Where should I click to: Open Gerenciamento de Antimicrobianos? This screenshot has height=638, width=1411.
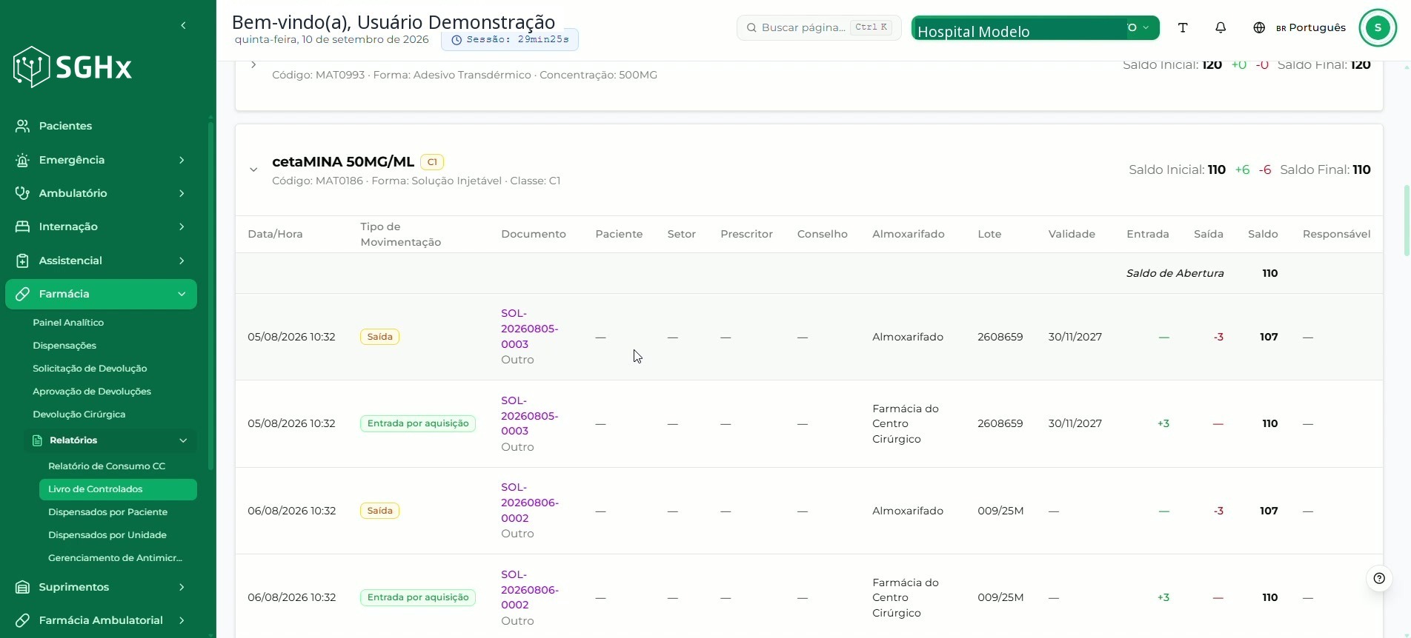click(115, 558)
